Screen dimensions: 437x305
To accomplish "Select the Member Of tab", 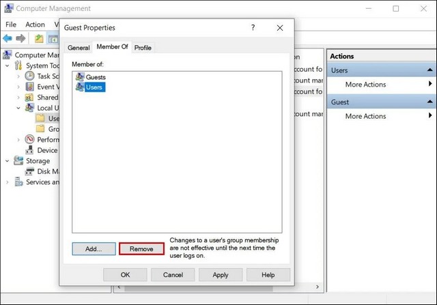I will pos(112,47).
